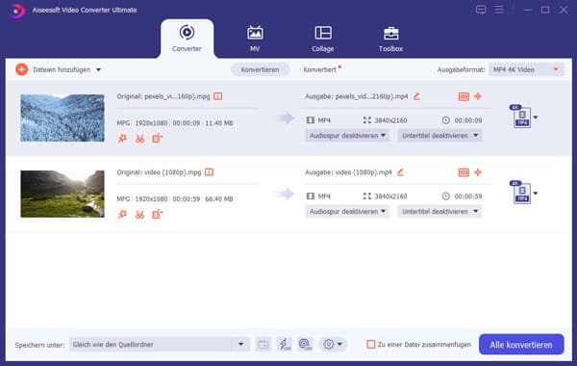Open Audiospur deaktivieren dropdown for pexels video
This screenshot has height=366, width=577.
(347, 136)
